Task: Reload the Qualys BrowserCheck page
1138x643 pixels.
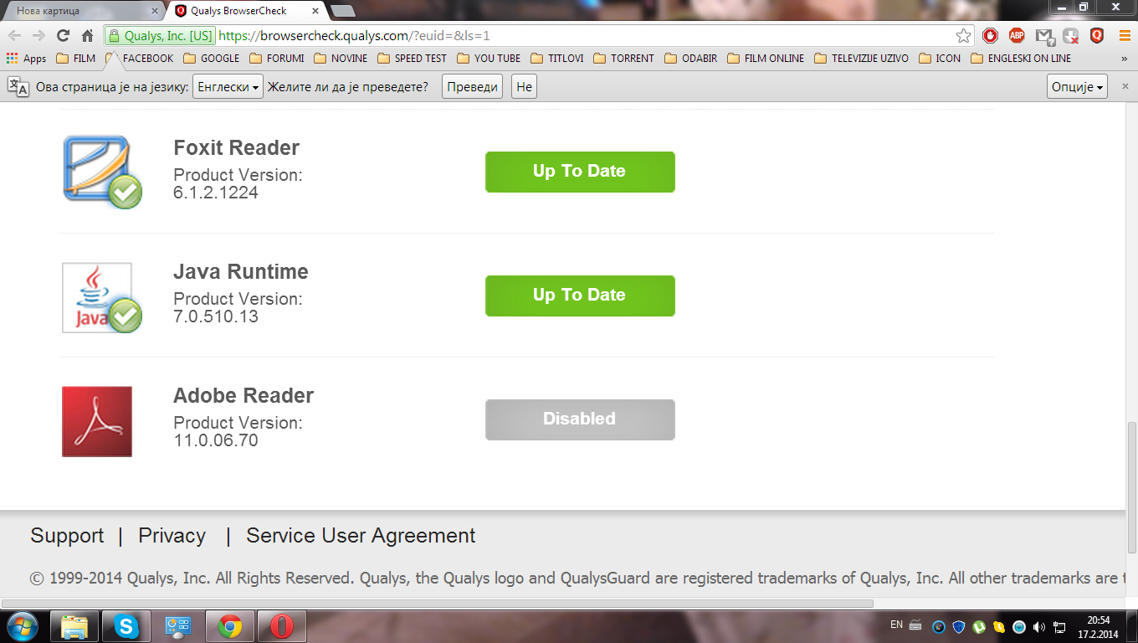Action: point(63,36)
